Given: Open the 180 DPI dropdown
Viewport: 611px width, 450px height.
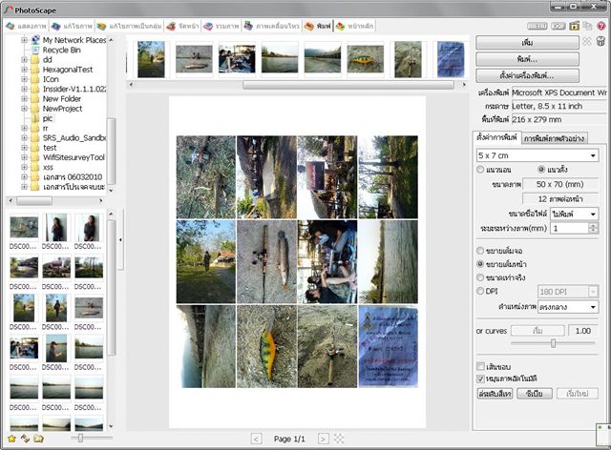Looking at the screenshot, I should point(568,292).
